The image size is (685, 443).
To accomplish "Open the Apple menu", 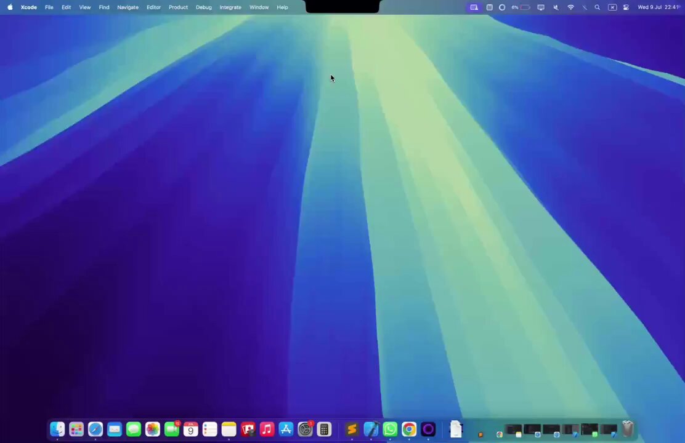I will pos(10,7).
